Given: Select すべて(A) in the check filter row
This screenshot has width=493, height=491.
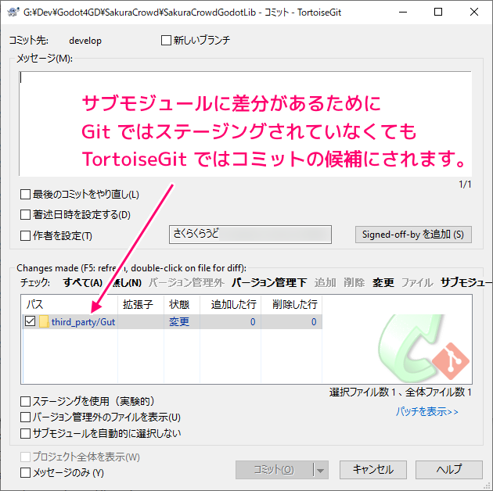Looking at the screenshot, I should (83, 282).
